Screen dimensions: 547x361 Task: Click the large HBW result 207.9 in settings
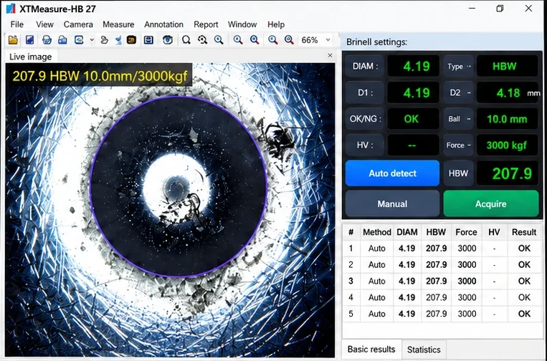(508, 173)
